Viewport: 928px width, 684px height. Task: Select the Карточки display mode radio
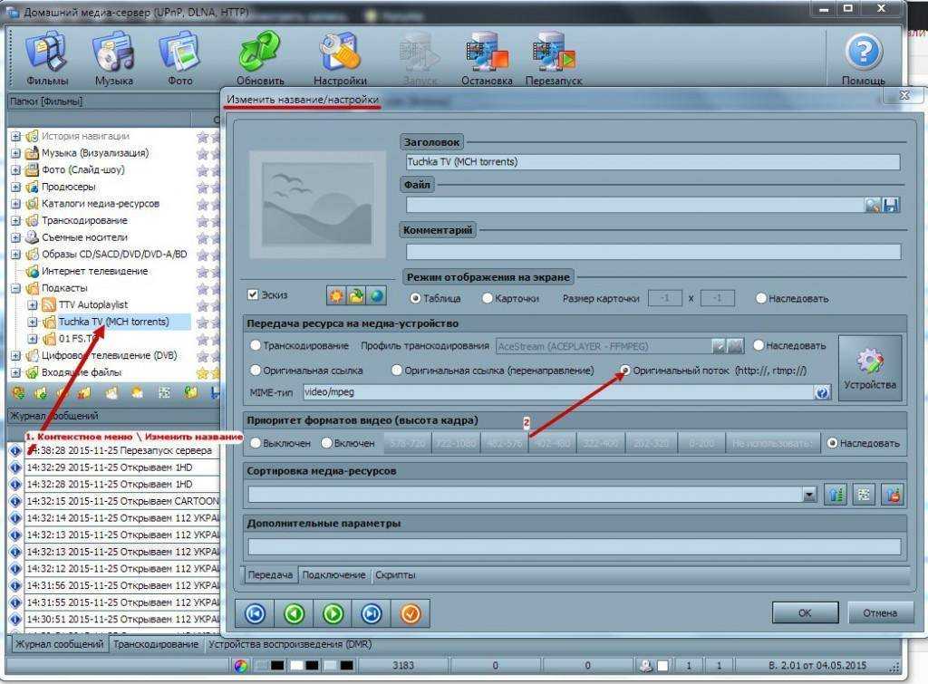(x=487, y=298)
